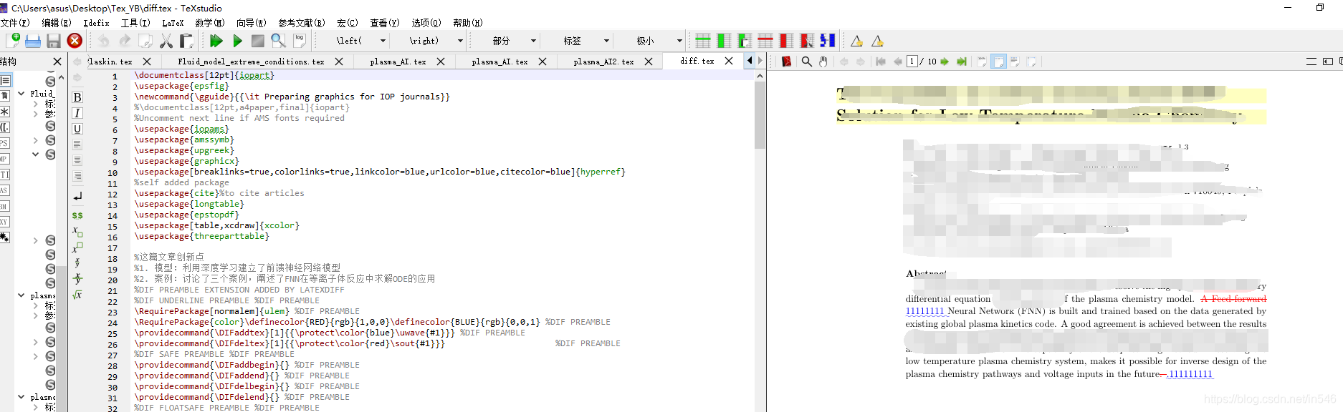Open file using the folder toolbar icon
Image resolution: width=1343 pixels, height=412 pixels.
coord(33,41)
